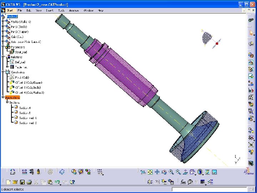This screenshot has height=193, width=257.
Task: Click the tree-structure icon beside Design Table
Action: point(211,182)
